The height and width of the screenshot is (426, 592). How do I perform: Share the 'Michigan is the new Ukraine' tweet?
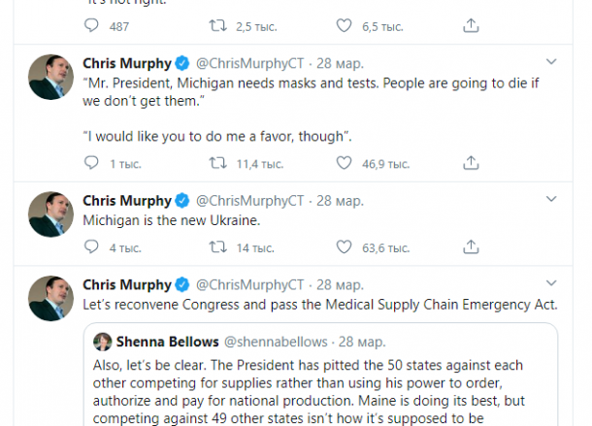click(x=471, y=248)
